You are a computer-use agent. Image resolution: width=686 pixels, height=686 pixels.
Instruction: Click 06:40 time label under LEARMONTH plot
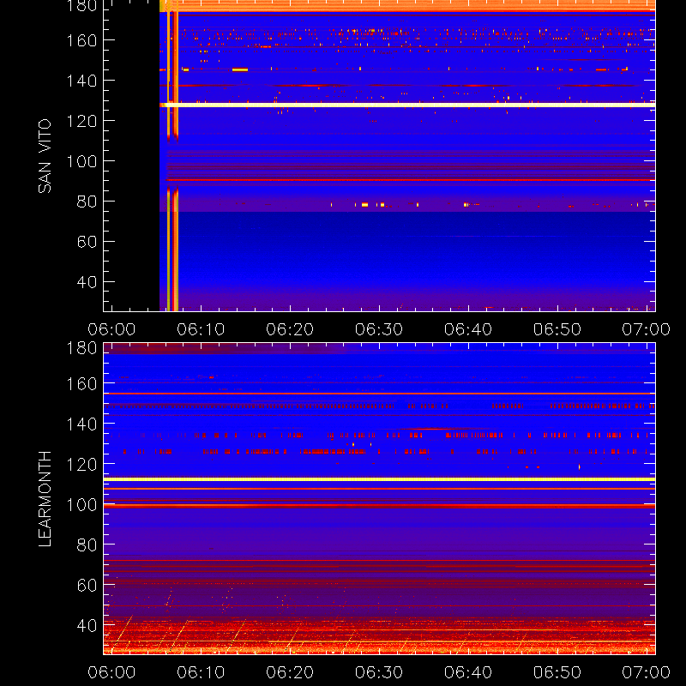(x=468, y=672)
